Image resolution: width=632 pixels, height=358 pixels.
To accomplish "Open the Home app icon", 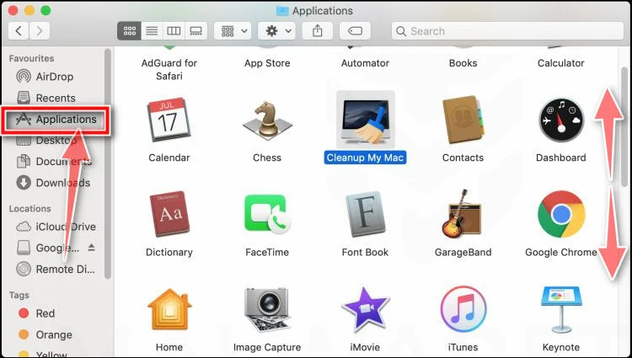I will point(169,309).
